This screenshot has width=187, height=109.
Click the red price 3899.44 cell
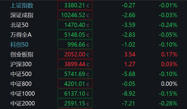click(x=75, y=64)
